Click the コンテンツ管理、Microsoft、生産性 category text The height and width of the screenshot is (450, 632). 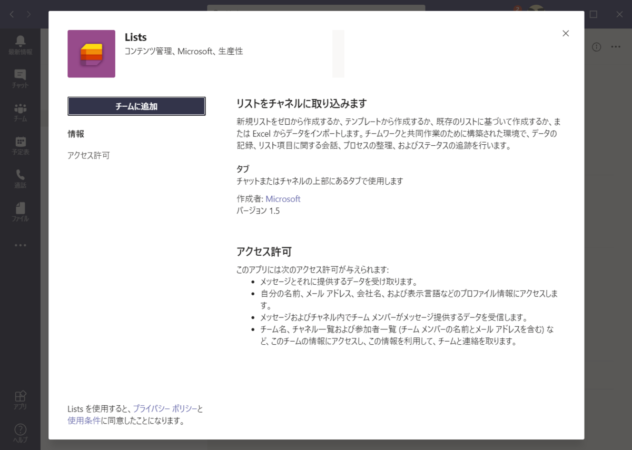coord(183,52)
